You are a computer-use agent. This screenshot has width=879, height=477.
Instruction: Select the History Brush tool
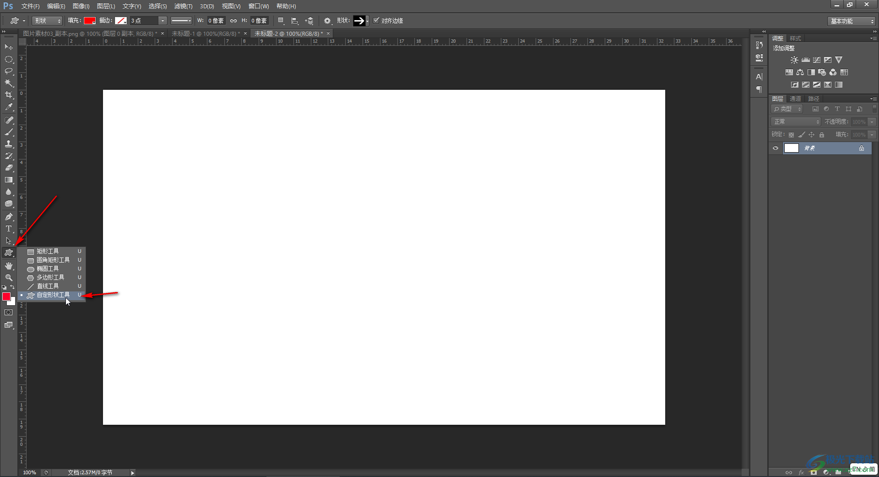9,156
